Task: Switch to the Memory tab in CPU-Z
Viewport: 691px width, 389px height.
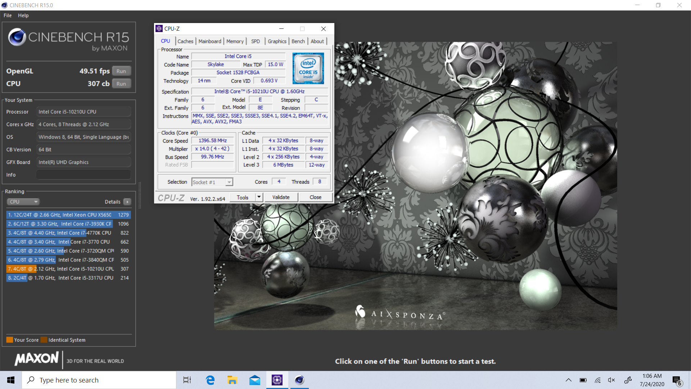Action: [235, 41]
